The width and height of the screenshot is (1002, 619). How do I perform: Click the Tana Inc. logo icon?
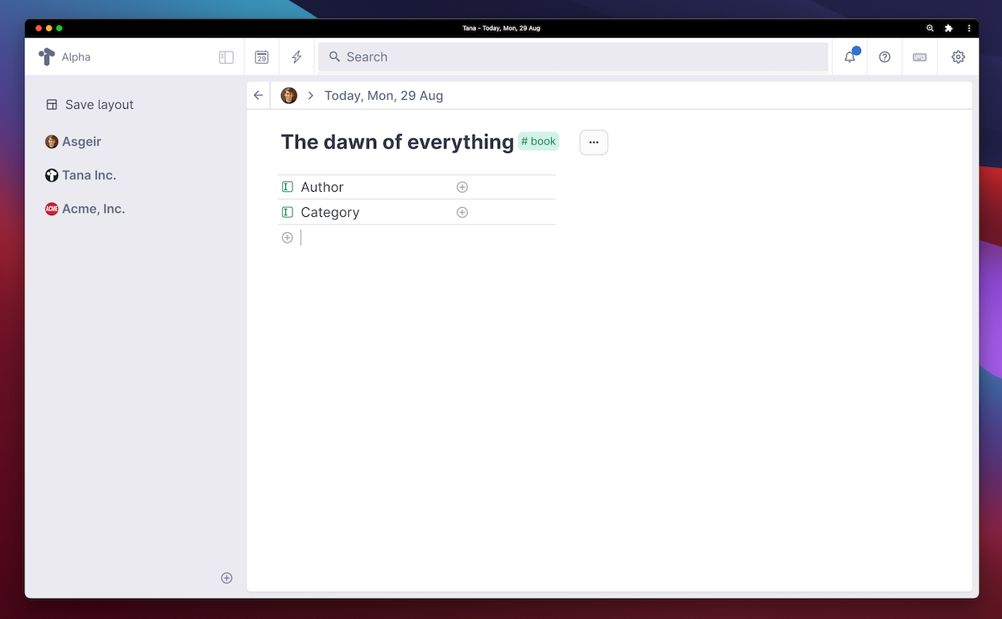(x=52, y=175)
